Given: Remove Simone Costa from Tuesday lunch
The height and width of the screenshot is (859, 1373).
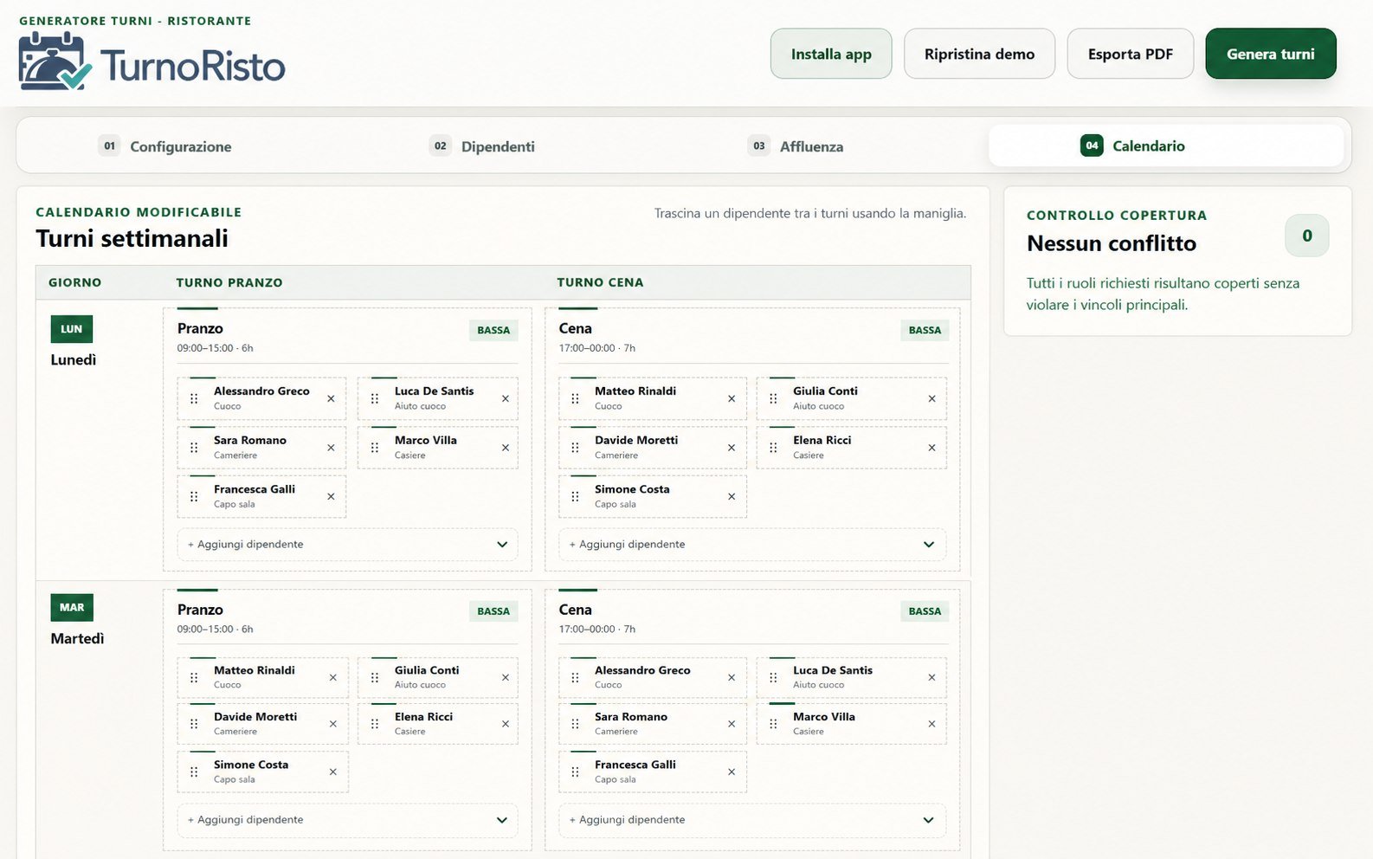Looking at the screenshot, I should coord(333,772).
